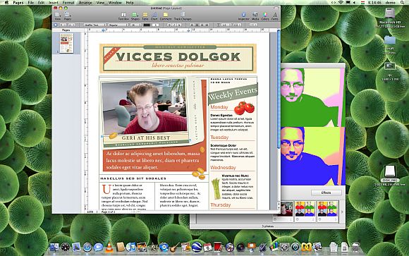Image resolution: width=409 pixels, height=256 pixels.
Task: Open the font family dropdown
Action: [x=94, y=25]
